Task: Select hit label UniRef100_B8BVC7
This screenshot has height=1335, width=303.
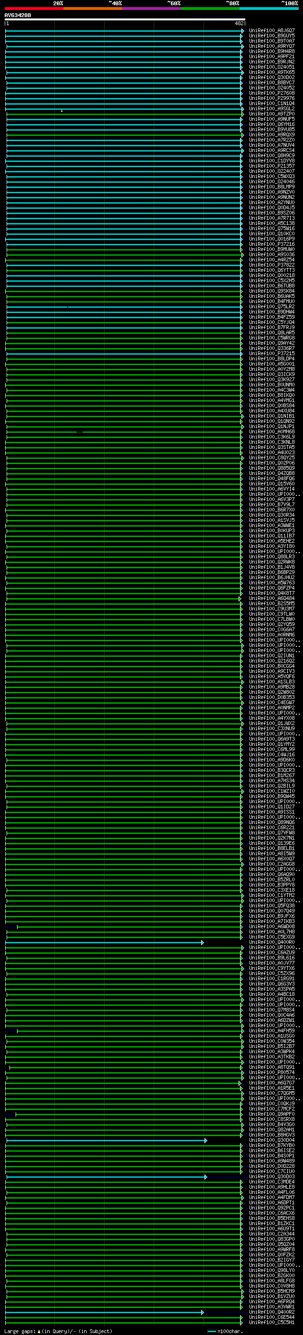Action: 272,82
